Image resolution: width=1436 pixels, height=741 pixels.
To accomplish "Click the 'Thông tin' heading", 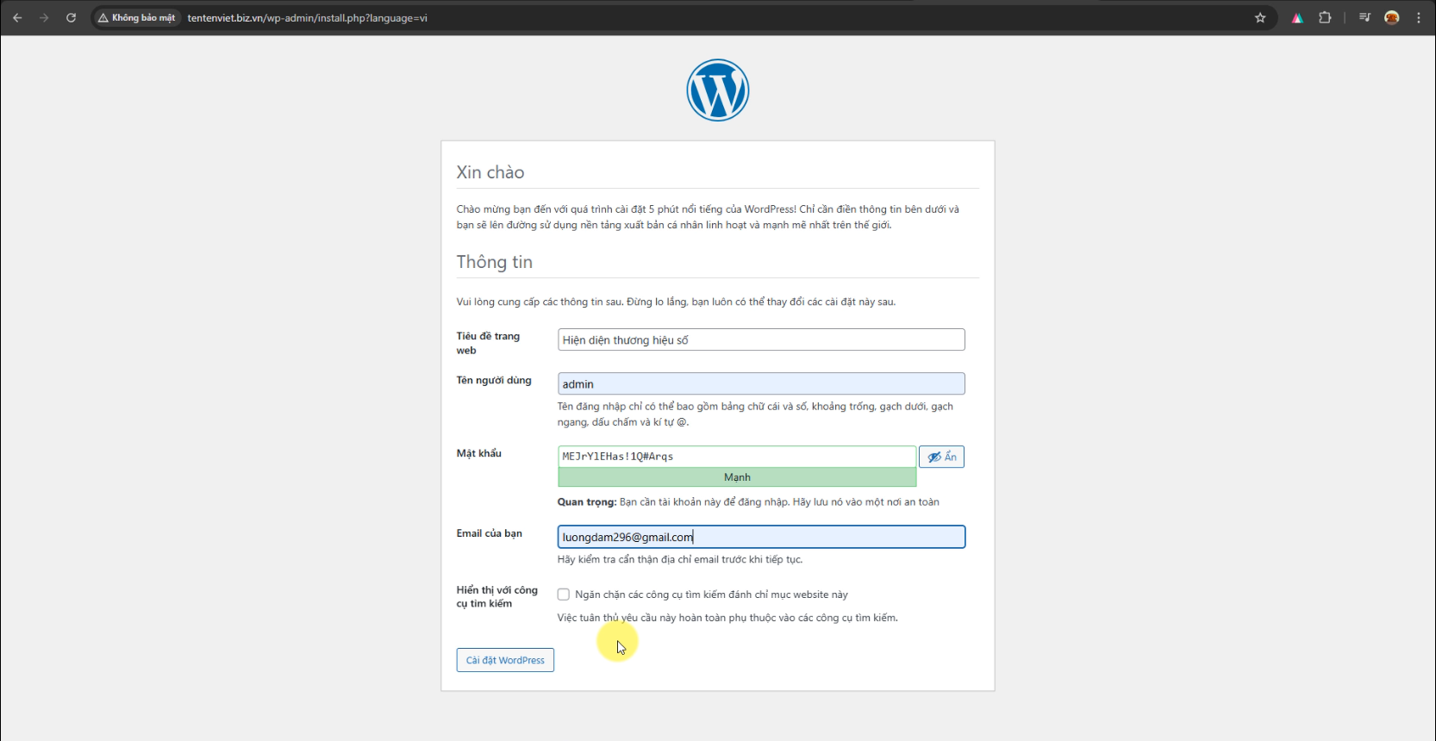I will pyautogui.click(x=494, y=262).
